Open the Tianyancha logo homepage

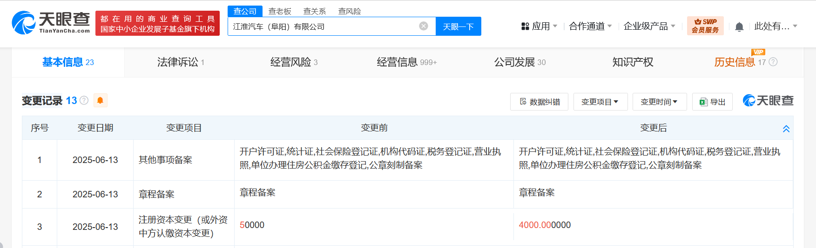51,23
